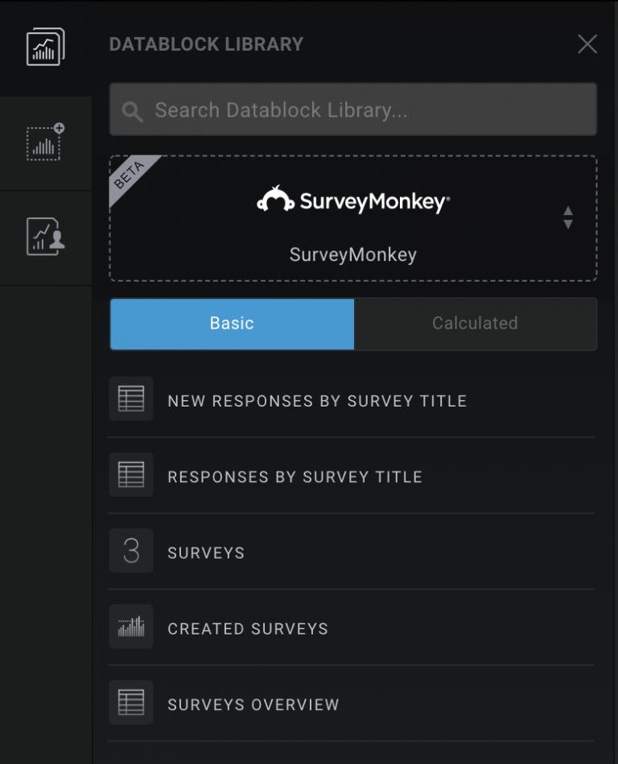
Task: Click the table icon for New Responses
Action: tap(131, 399)
